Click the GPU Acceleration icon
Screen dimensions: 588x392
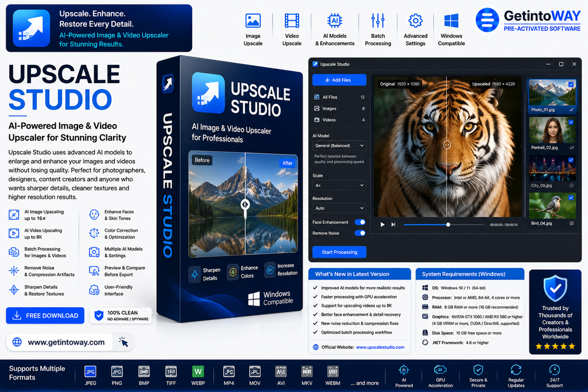(x=440, y=370)
